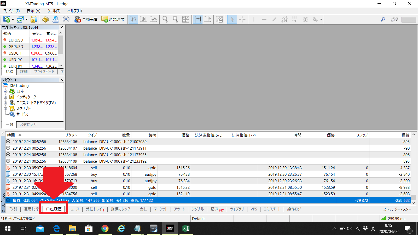
Task: Open Excel from the Windows taskbar
Action: 186,228
